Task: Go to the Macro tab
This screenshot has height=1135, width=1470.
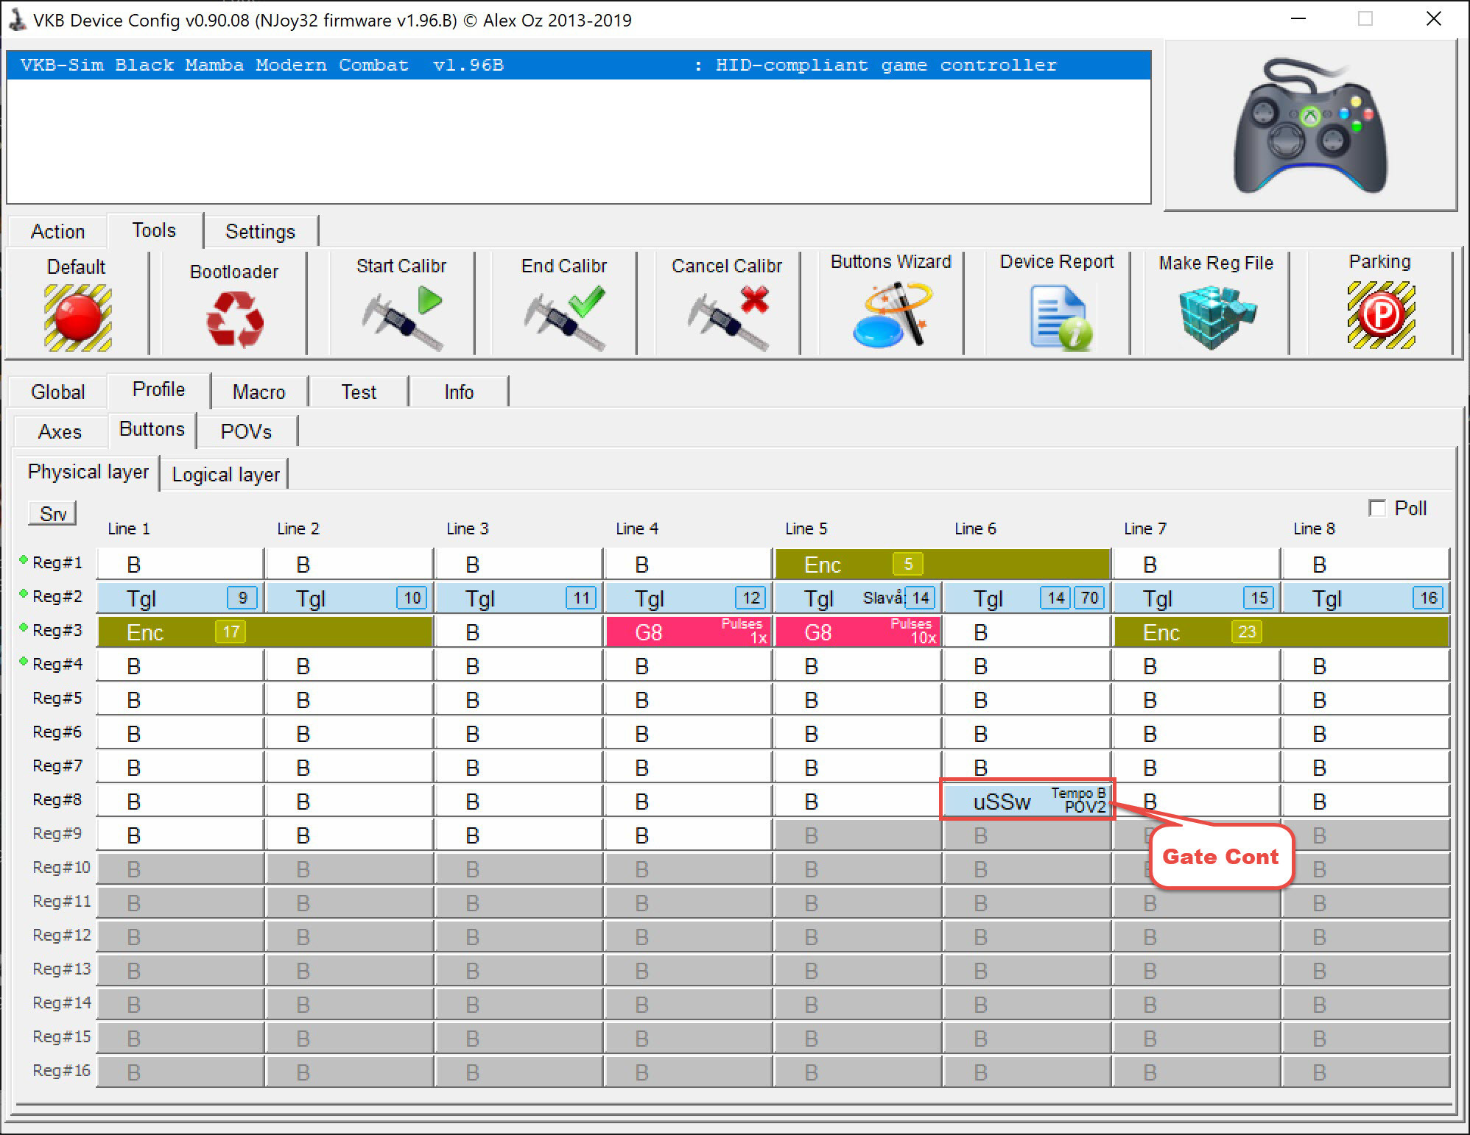Action: (x=259, y=392)
